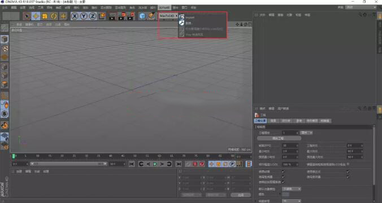
Task: Switch to the 动力学 tab
Action: 286,121
